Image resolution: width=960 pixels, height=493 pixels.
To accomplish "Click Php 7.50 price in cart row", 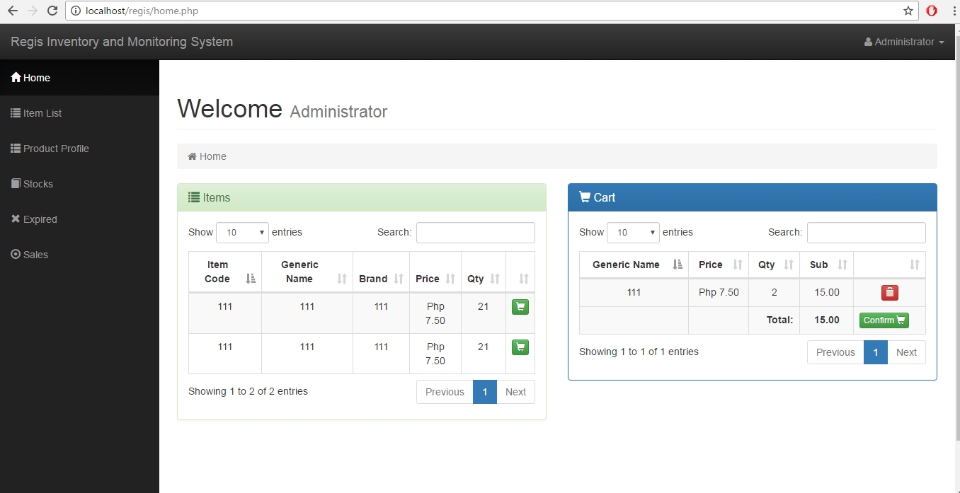I will click(719, 292).
